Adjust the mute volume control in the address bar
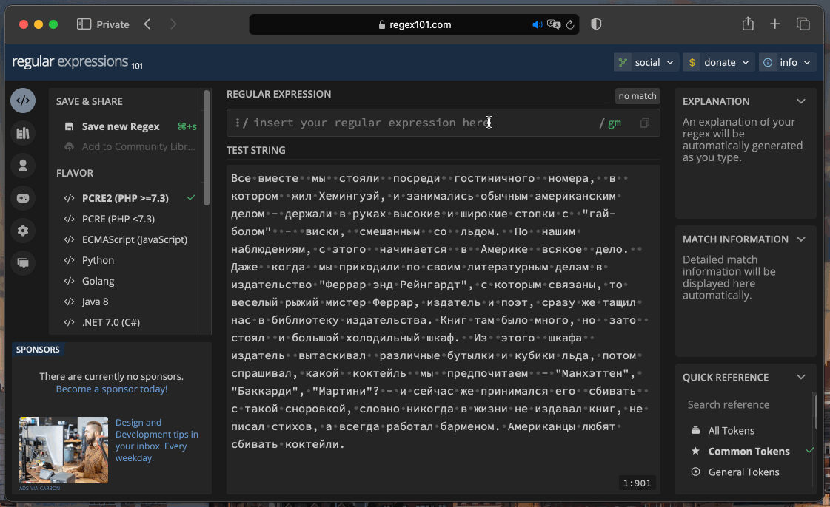 [x=538, y=24]
